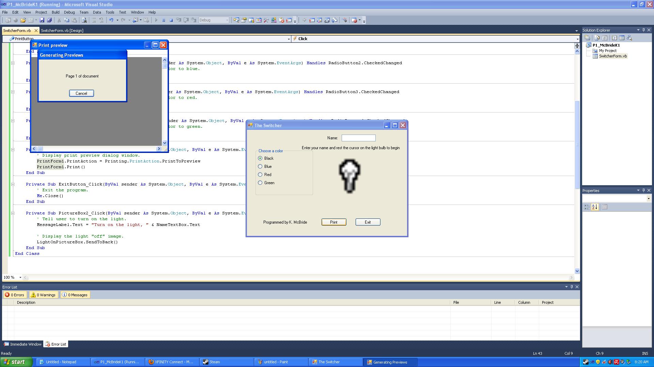The width and height of the screenshot is (654, 367).
Task: Click the Cut scissors icon
Action: point(59,20)
